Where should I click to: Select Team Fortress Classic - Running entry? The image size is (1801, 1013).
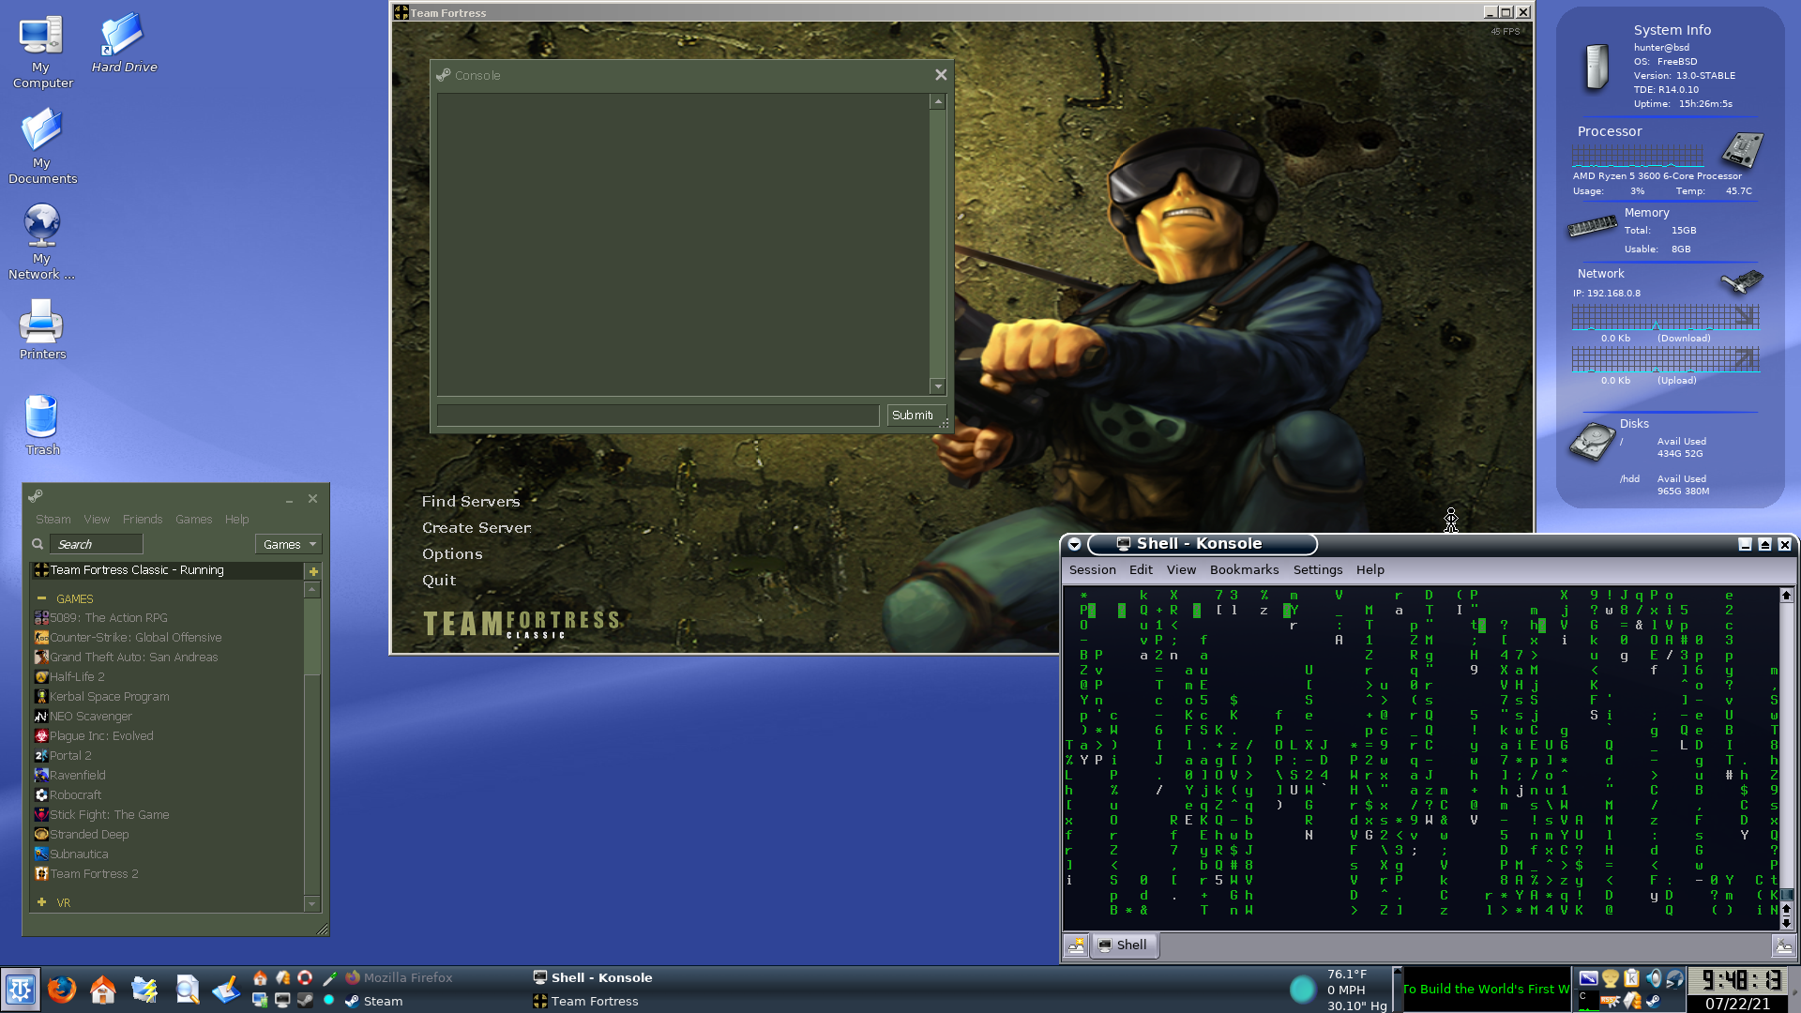166,570
